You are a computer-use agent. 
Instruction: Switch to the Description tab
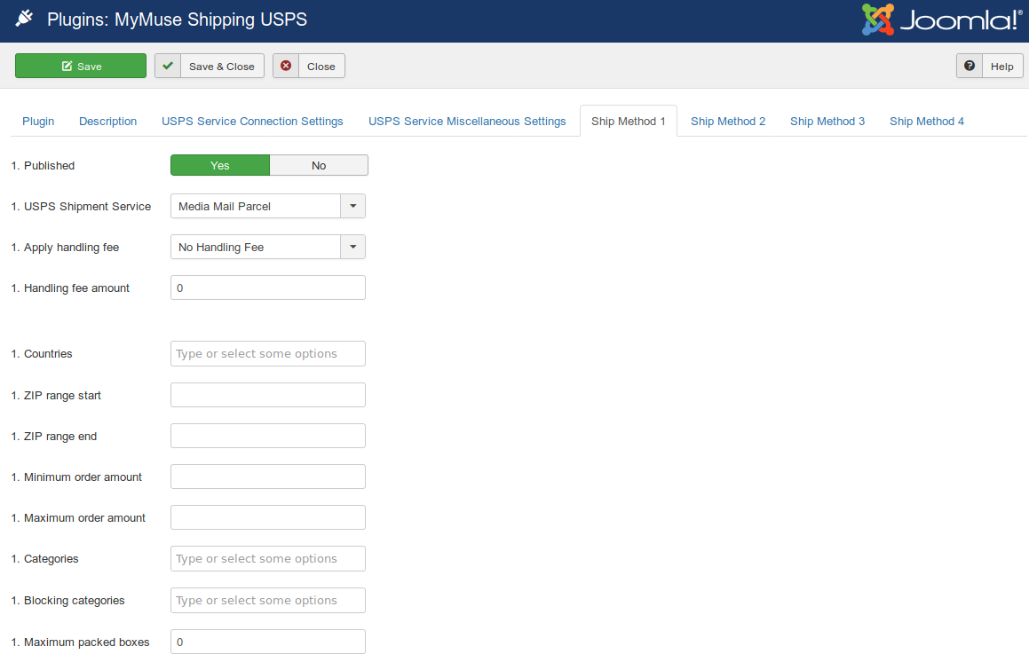107,121
